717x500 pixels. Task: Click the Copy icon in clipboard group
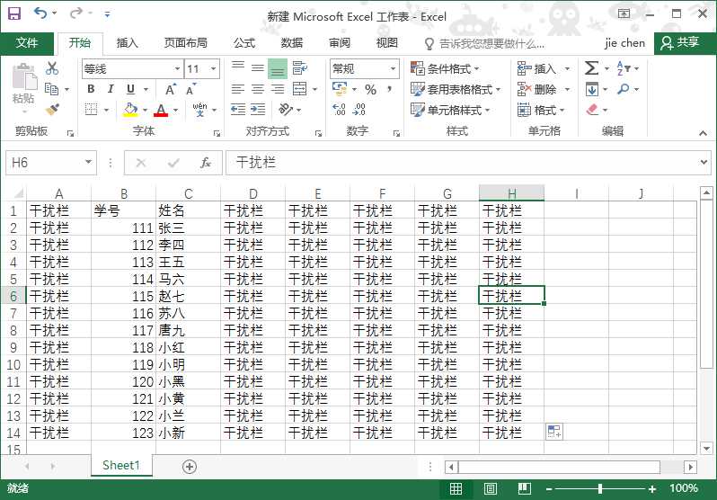point(52,89)
